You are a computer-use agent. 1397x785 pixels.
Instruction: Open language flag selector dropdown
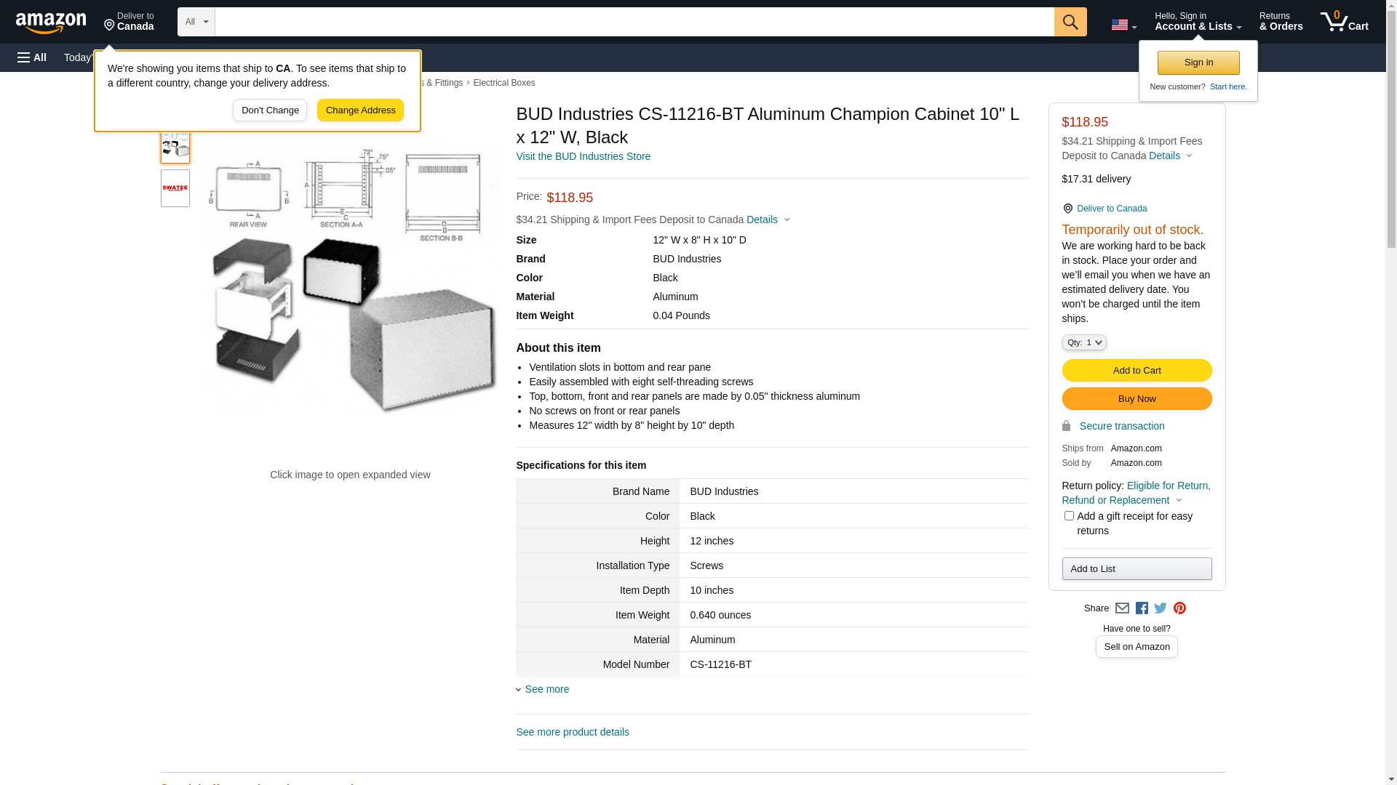coord(1123,25)
